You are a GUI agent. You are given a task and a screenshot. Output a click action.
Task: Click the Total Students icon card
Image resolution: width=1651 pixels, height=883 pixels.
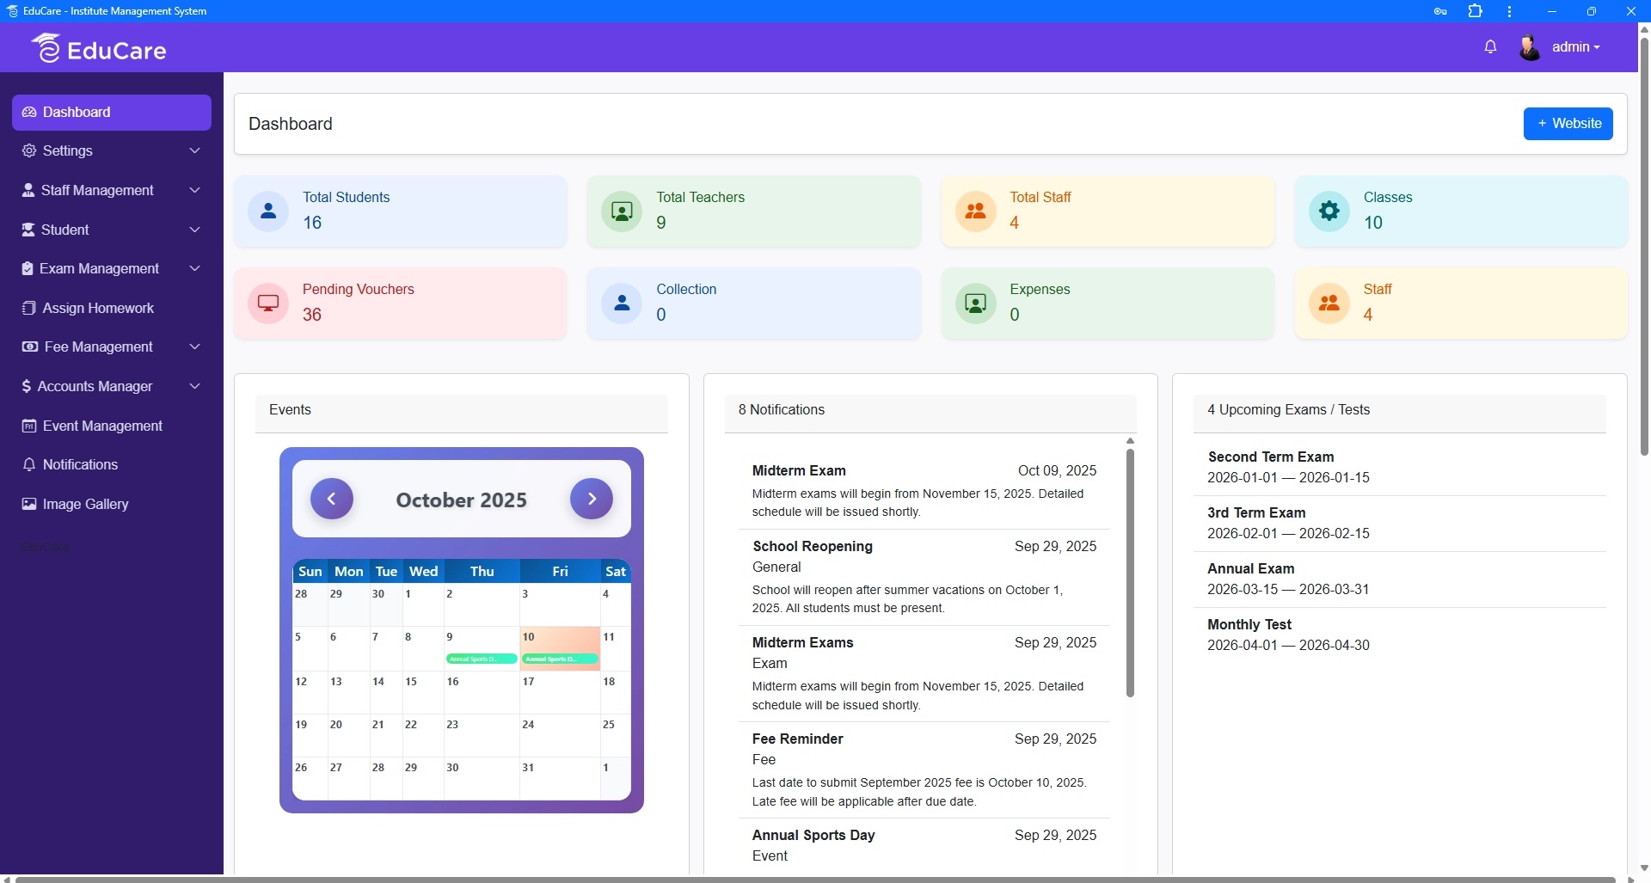click(x=267, y=211)
